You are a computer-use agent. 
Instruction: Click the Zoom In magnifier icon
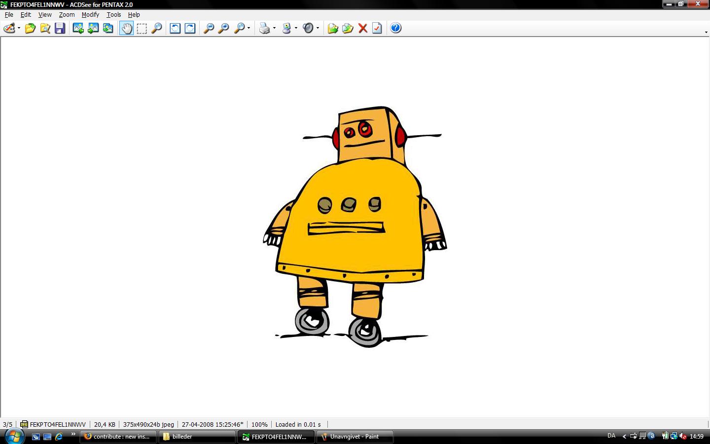point(223,28)
